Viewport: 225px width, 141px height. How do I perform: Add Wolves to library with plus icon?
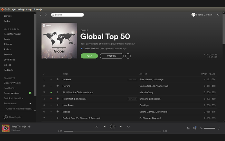58,111
